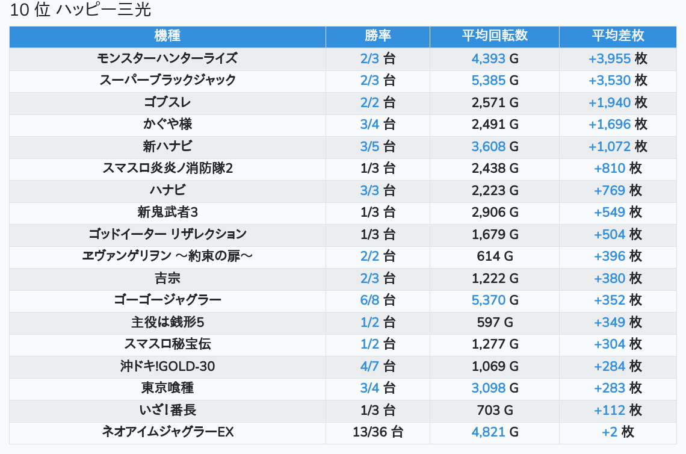Open the 新ハナビ machine row
686x454 pixels.
167,146
